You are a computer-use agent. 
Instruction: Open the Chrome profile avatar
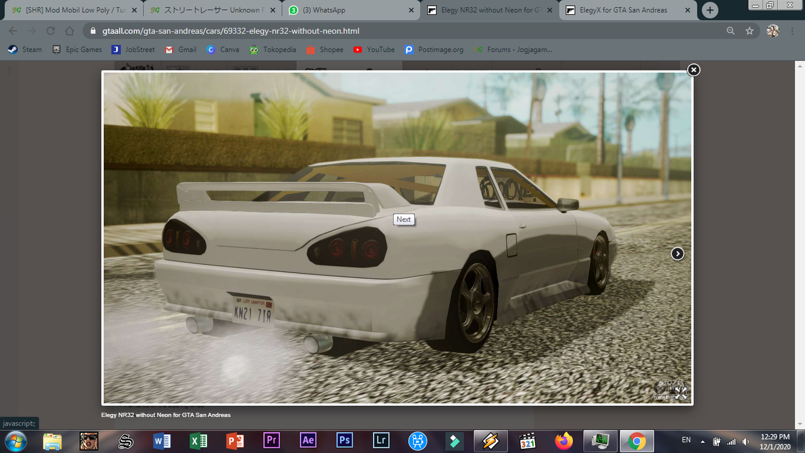[773, 31]
